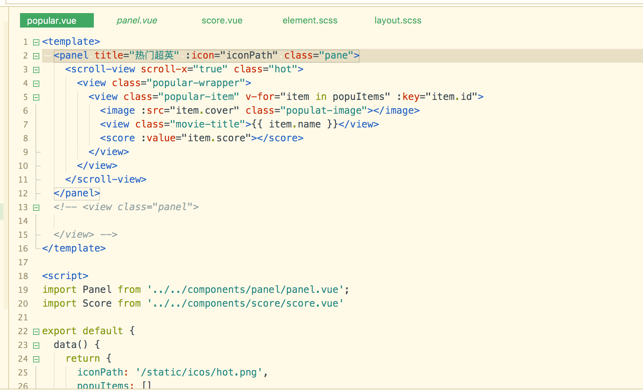
Task: Collapse the return block fold on line 24
Action: coord(36,359)
